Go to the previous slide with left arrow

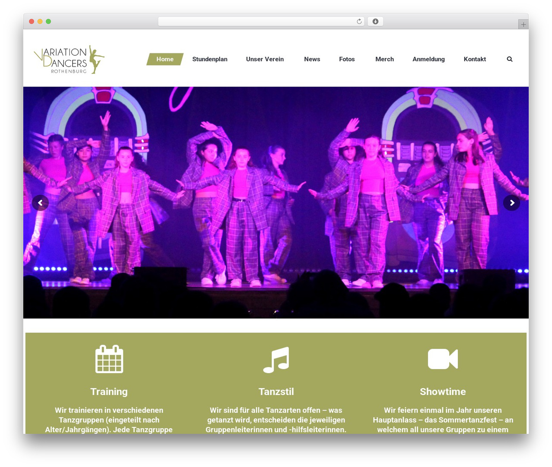click(x=40, y=202)
